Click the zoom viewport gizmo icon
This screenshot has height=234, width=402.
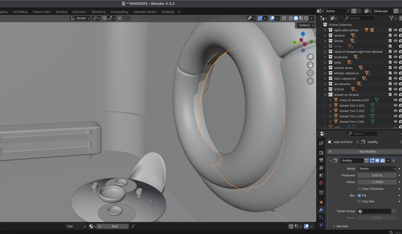pos(310,57)
